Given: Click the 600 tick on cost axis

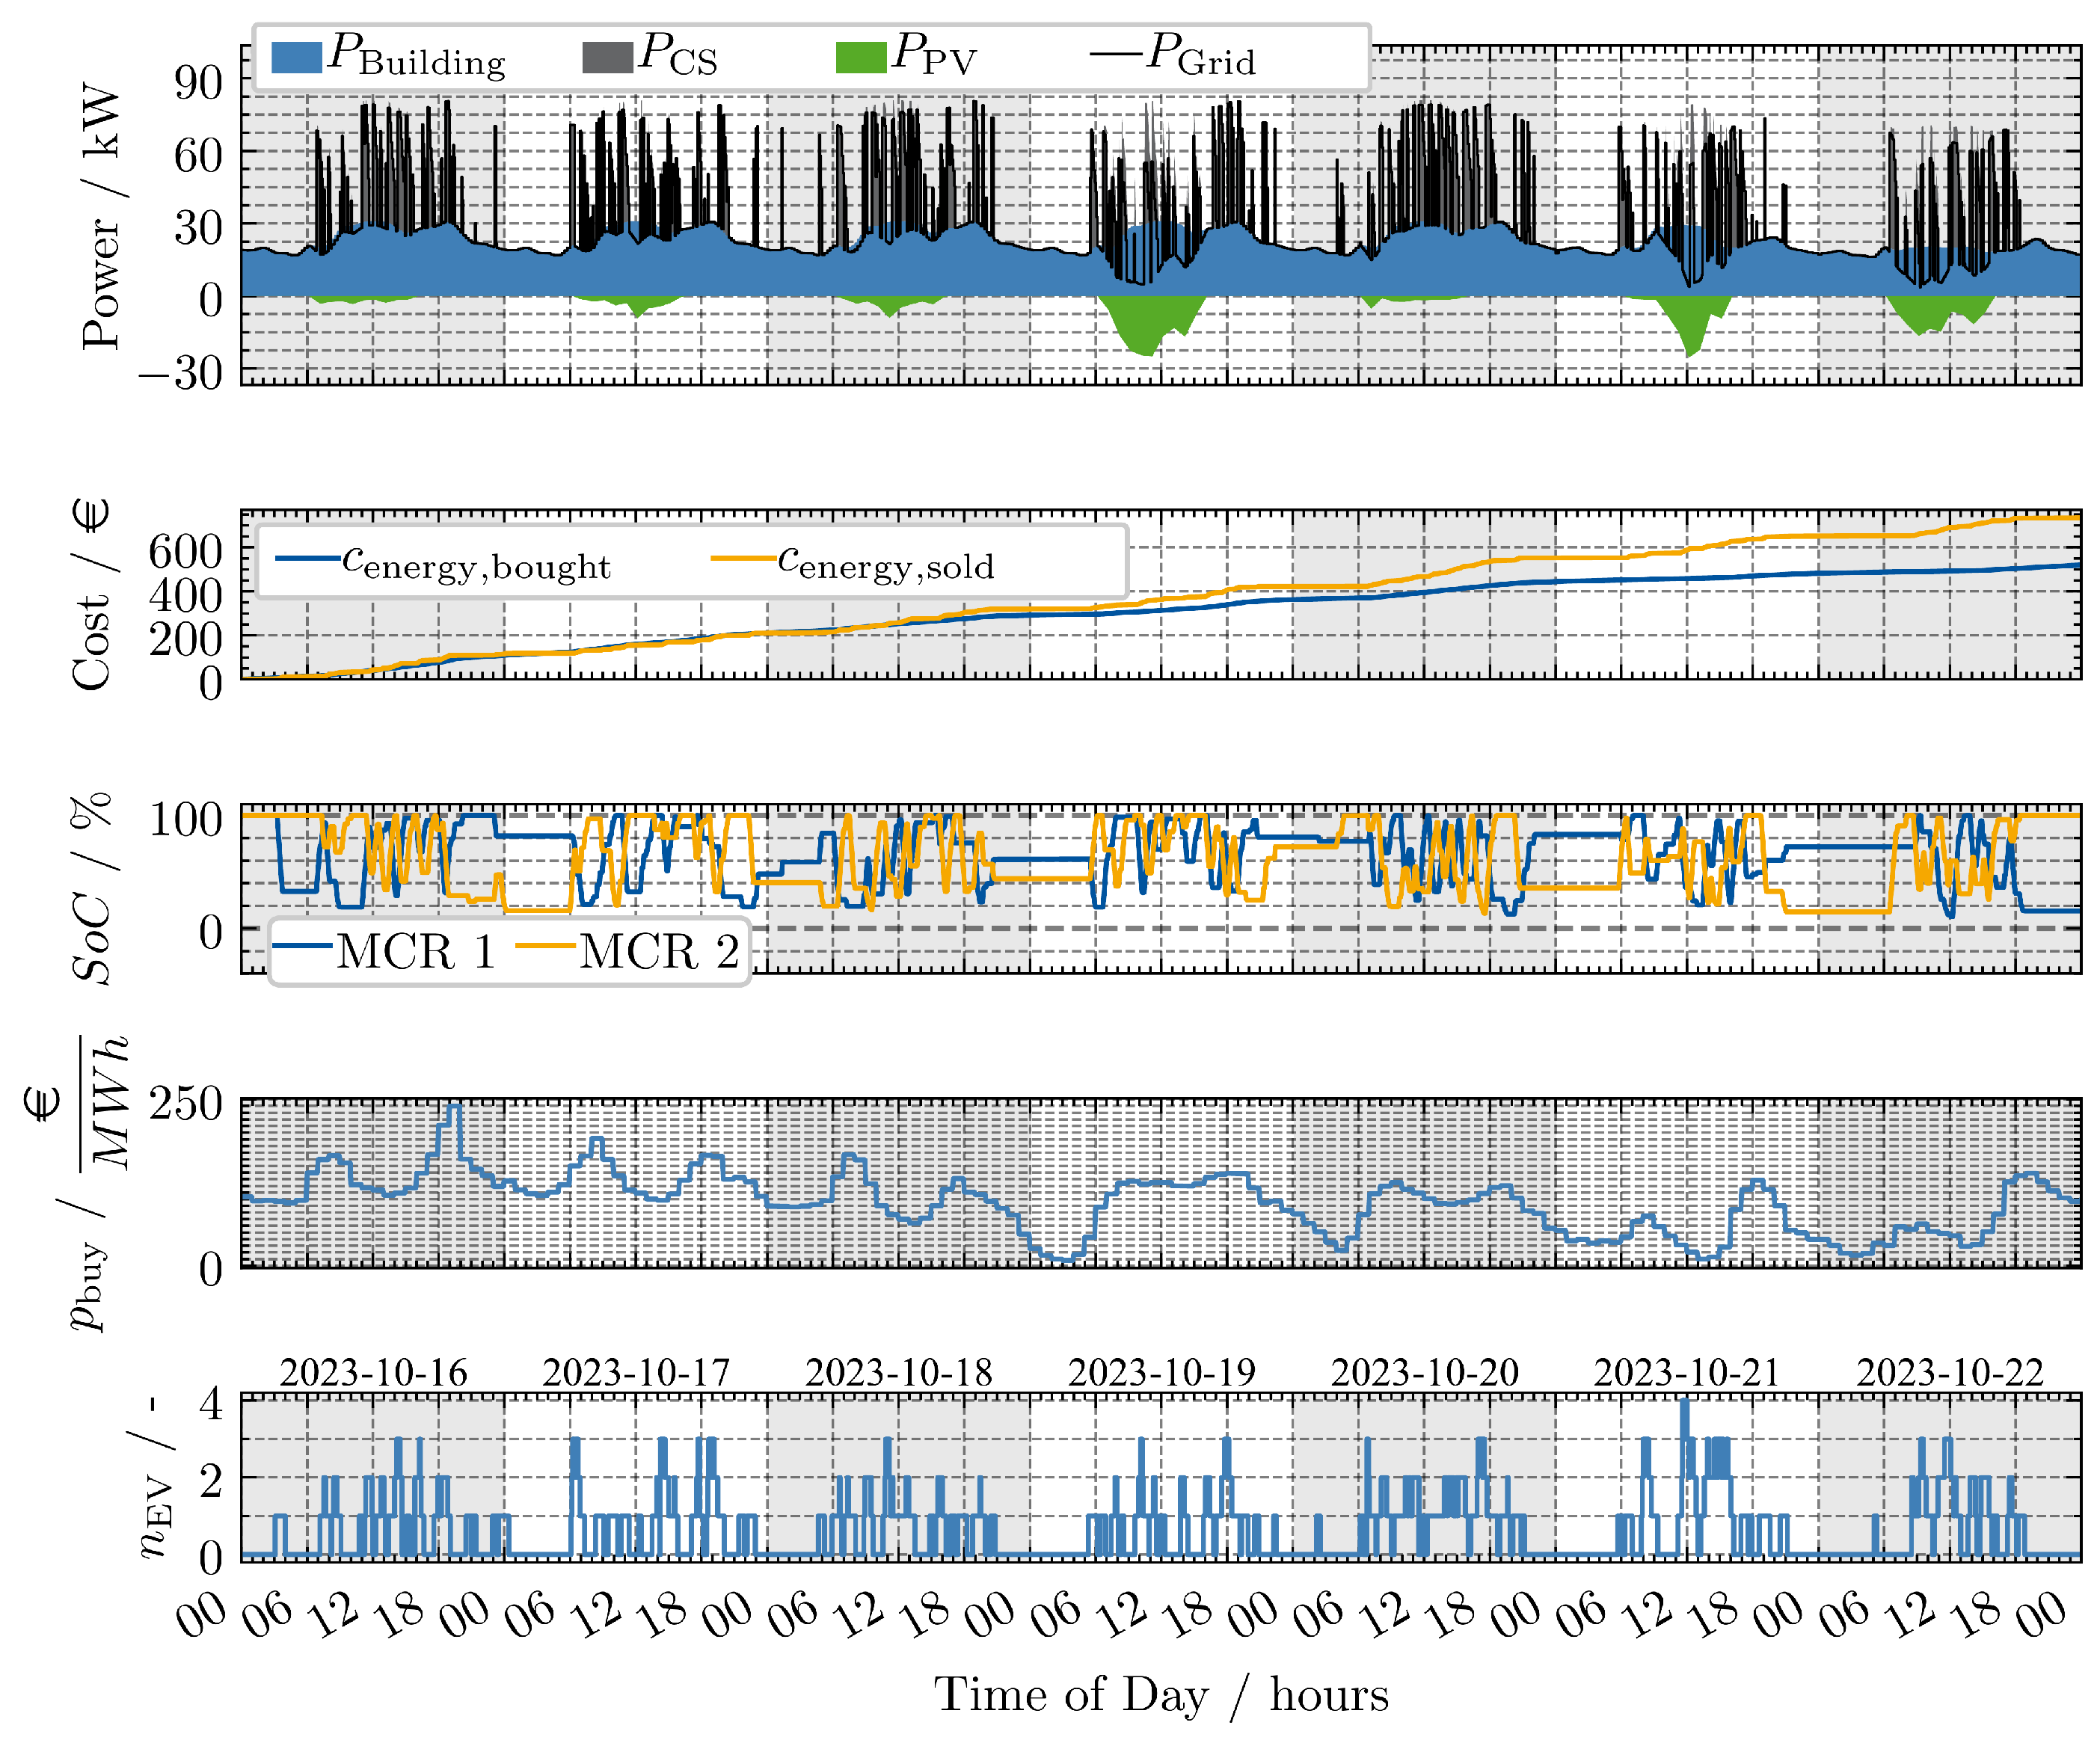Looking at the screenshot, I should pos(186,551).
